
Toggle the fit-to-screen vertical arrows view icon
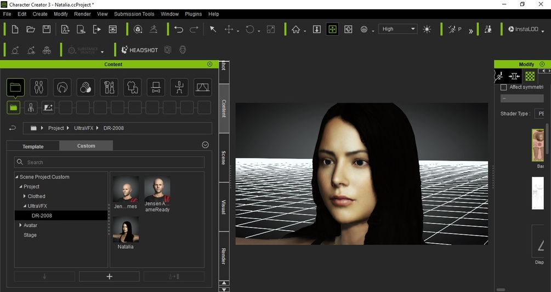coord(316,29)
